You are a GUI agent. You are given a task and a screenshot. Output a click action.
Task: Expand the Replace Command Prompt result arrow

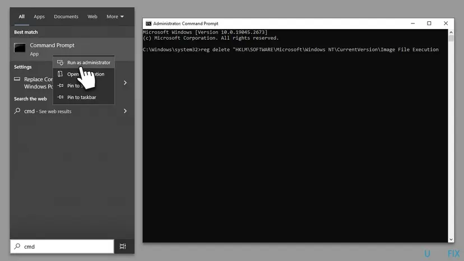tap(125, 83)
